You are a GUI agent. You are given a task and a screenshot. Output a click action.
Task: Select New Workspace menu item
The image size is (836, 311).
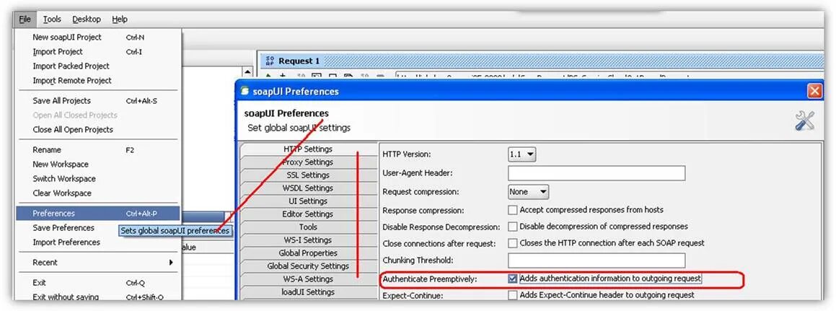coord(98,165)
